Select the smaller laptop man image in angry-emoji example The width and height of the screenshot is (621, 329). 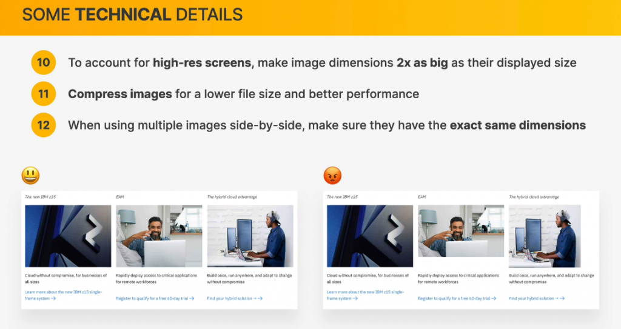pyautogui.click(x=461, y=231)
